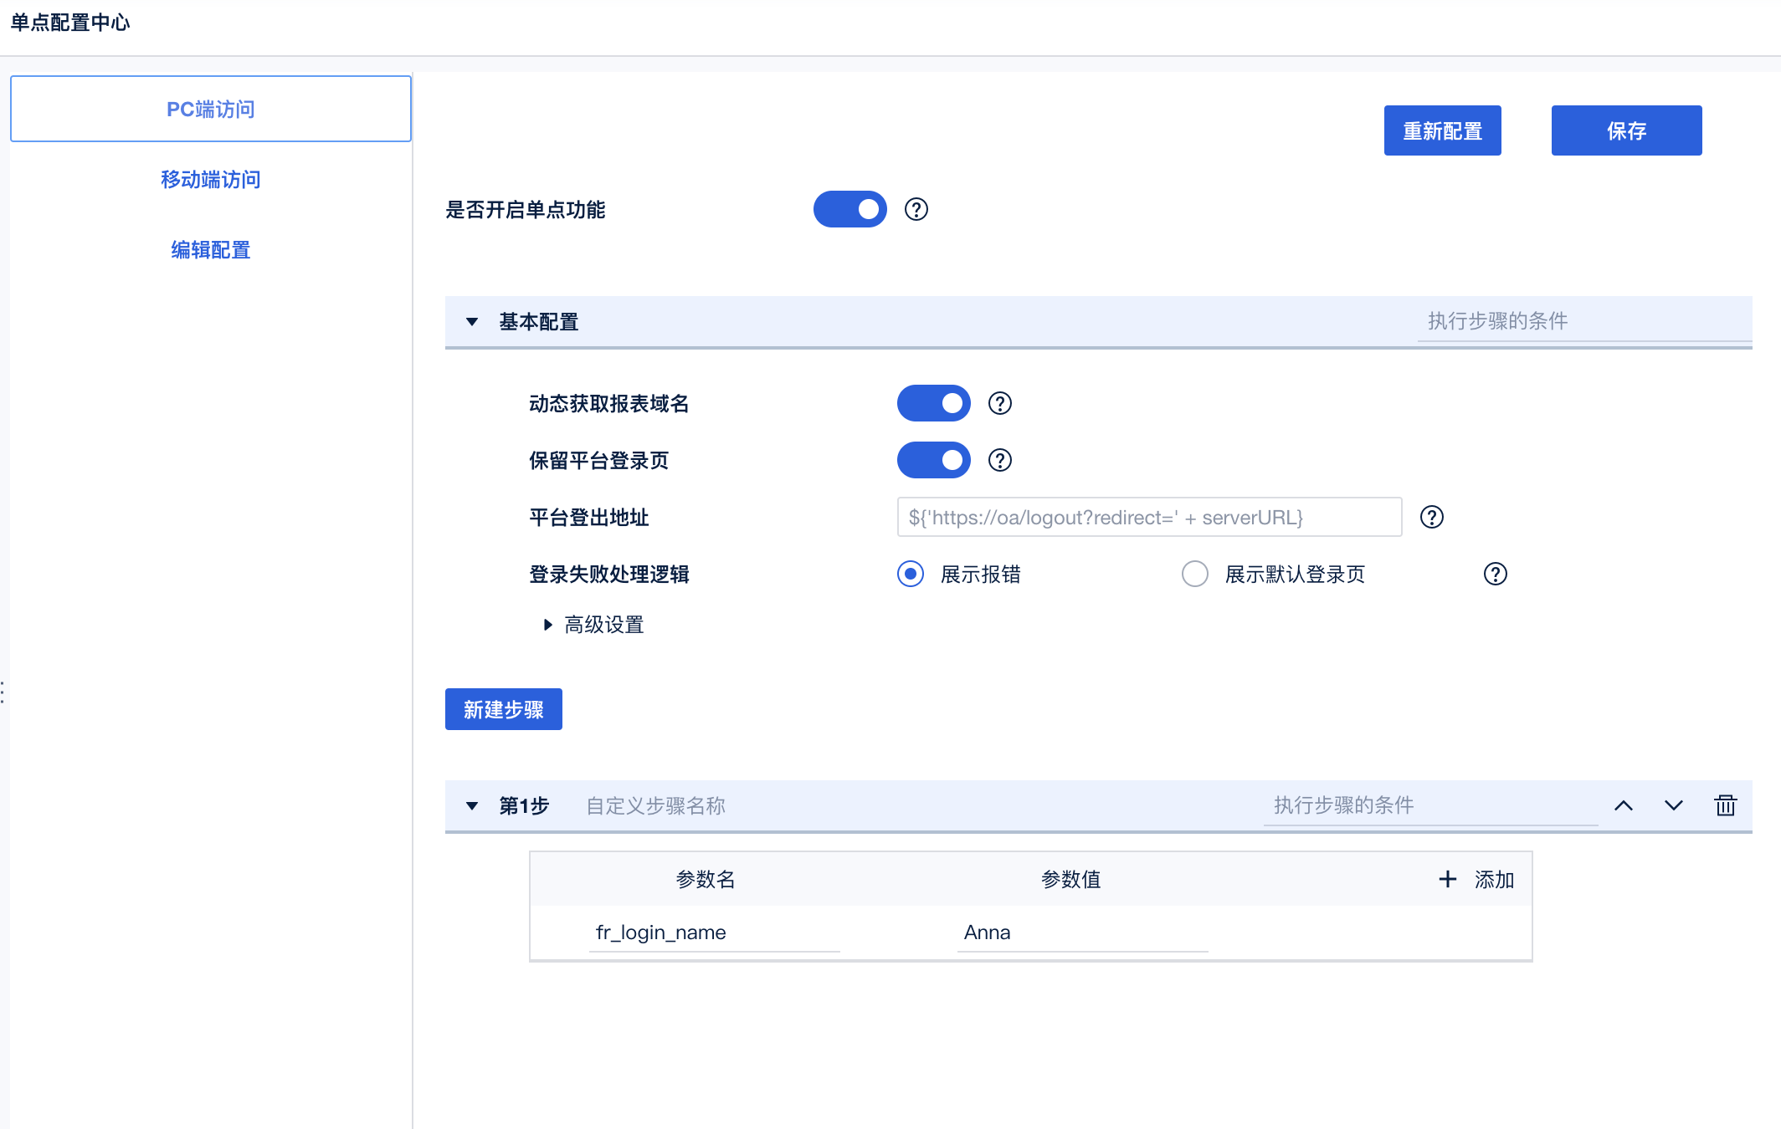The height and width of the screenshot is (1129, 1781).
Task: Click help icon beside 是否开启单点功能
Action: pyautogui.click(x=916, y=209)
